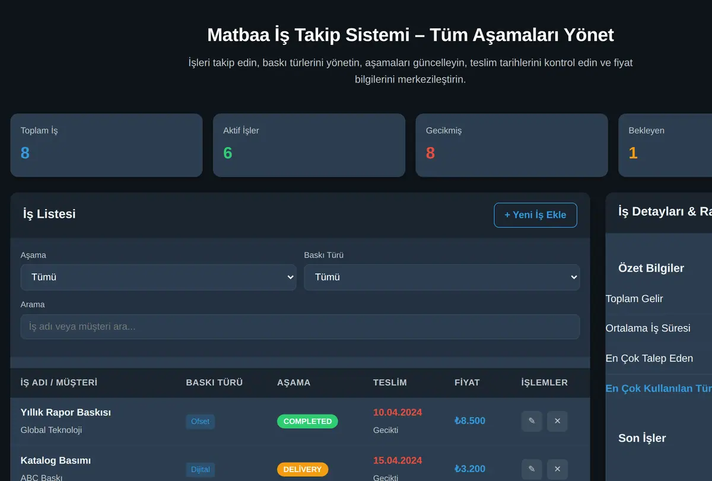The height and width of the screenshot is (481, 712).
Task: Click the İş Listesi panel heading
Action: point(49,214)
